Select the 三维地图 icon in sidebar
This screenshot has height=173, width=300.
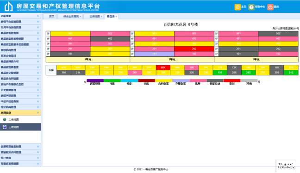[x=5, y=127]
